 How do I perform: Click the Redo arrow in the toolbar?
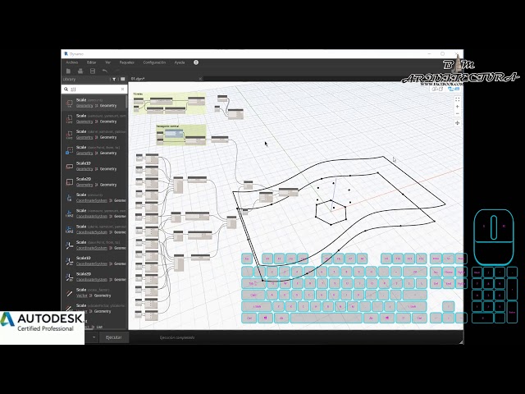tap(116, 71)
